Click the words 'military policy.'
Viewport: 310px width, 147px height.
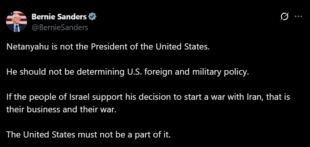pos(220,72)
